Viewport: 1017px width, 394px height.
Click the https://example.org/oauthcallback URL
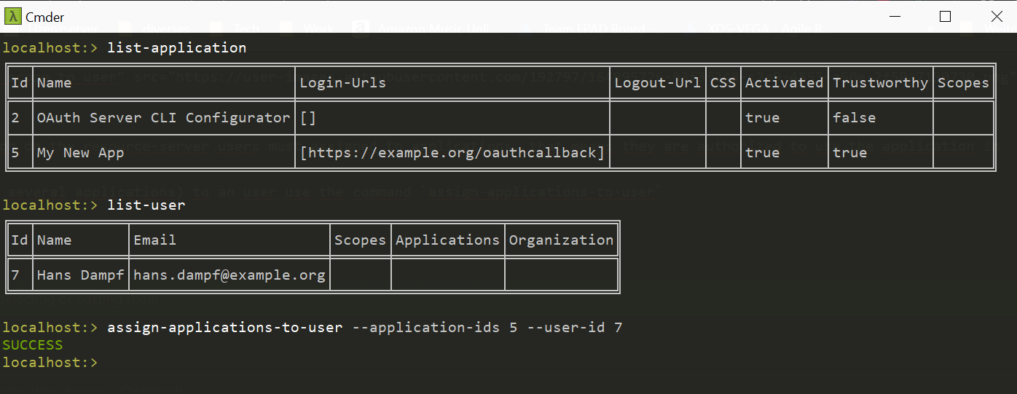click(452, 153)
